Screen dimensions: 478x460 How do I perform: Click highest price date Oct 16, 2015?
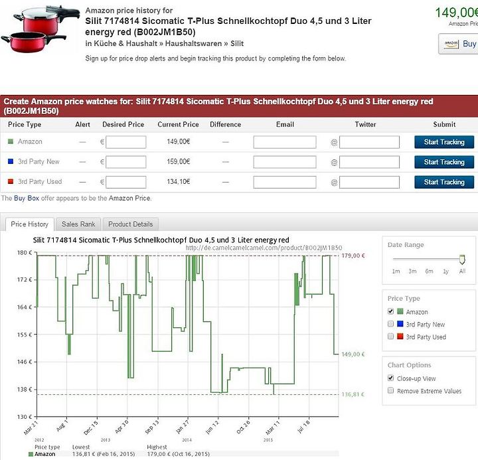192,454
